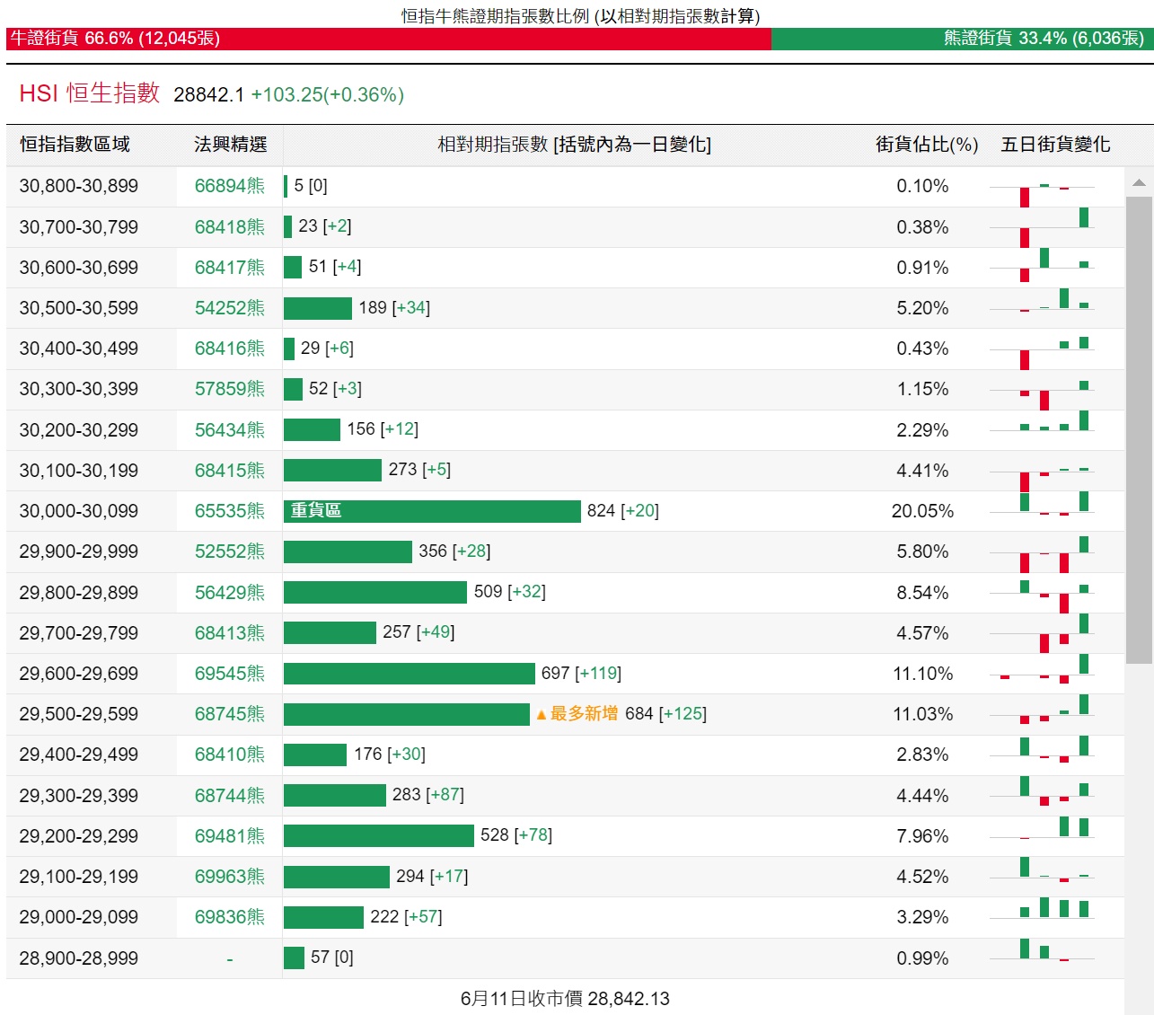Click five-day chart for 30,000-30,099 row

click(x=1042, y=511)
